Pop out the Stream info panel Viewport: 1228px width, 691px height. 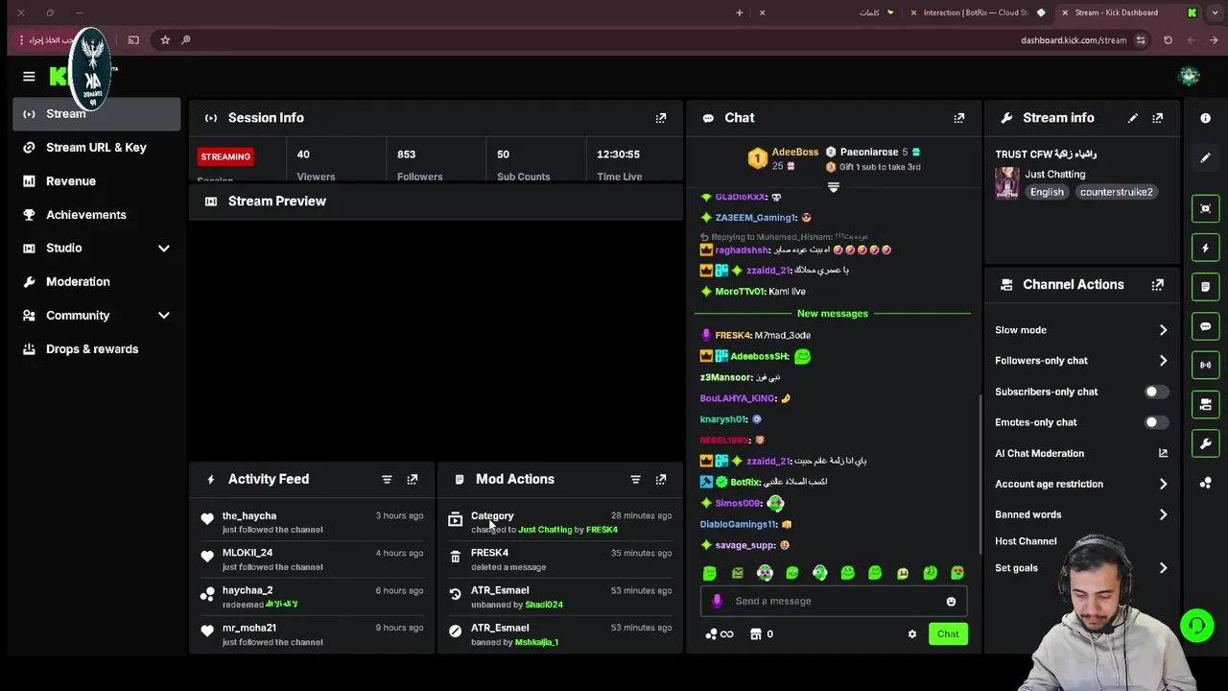[x=1158, y=118]
